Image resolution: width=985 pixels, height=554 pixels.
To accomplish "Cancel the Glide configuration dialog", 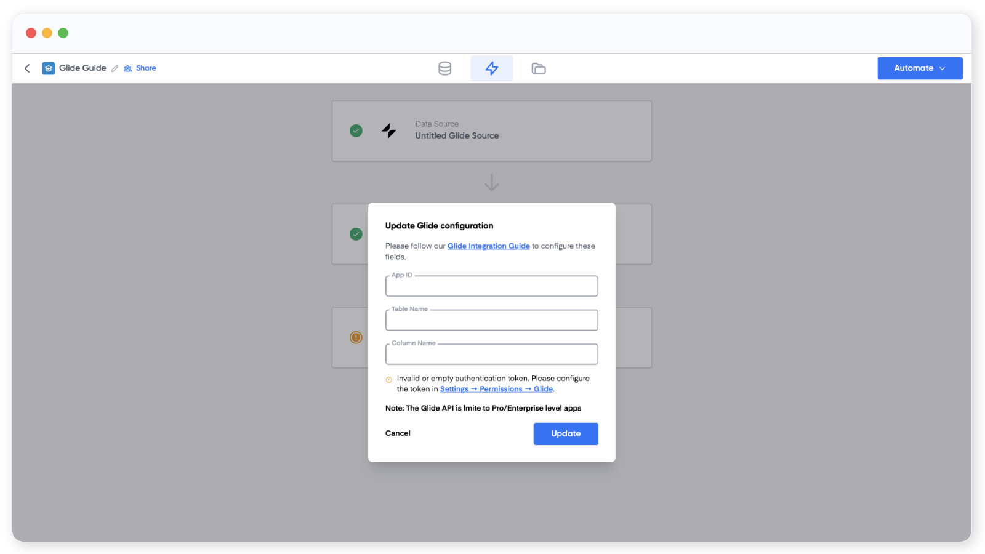I will (398, 433).
